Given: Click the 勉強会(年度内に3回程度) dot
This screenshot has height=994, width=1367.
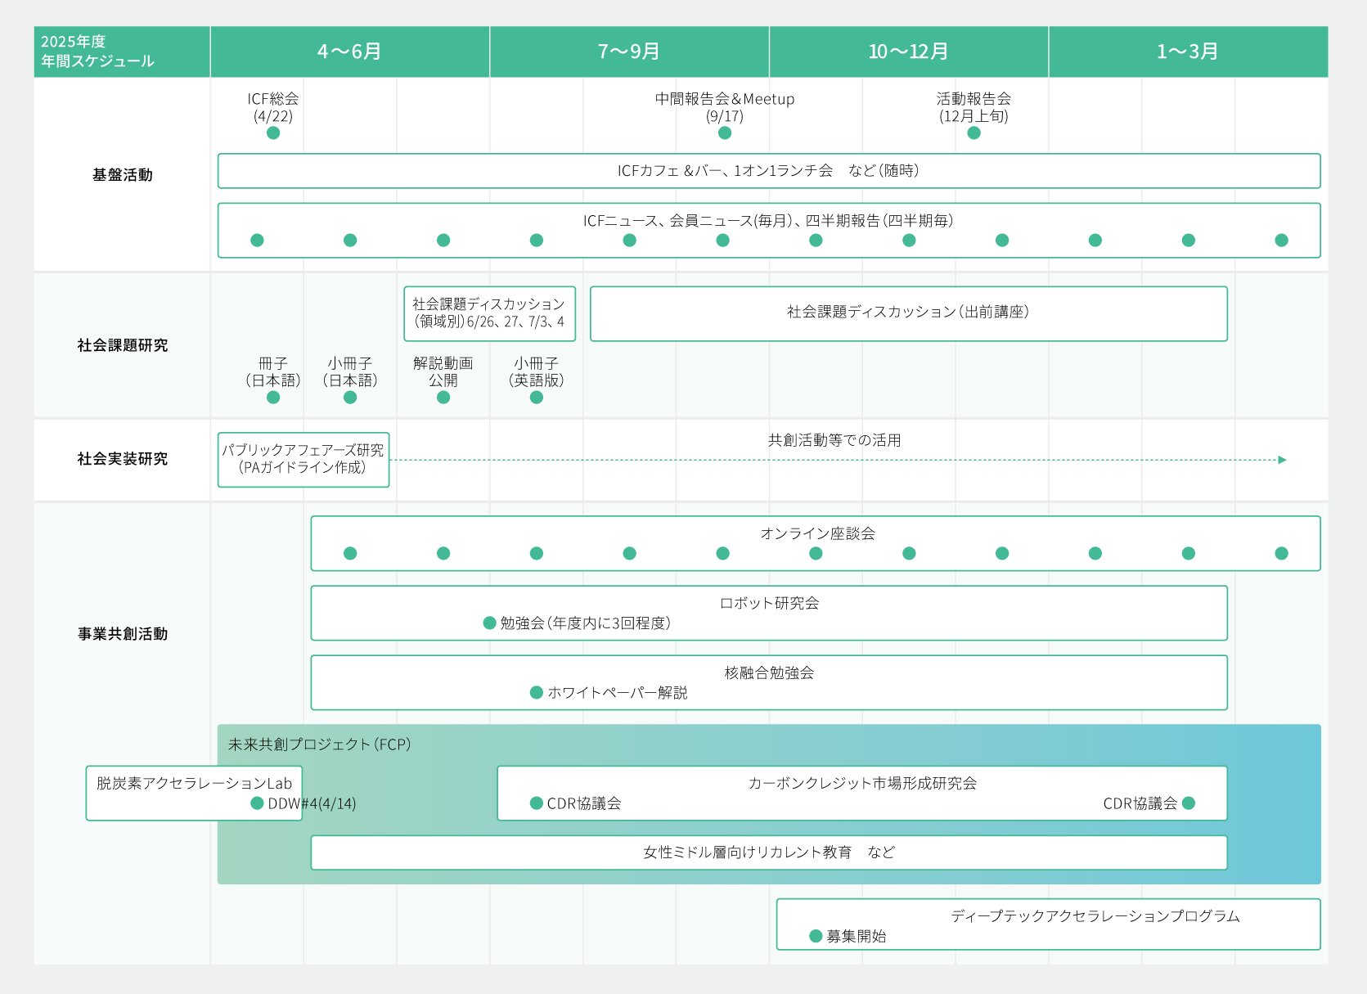Looking at the screenshot, I should point(489,623).
